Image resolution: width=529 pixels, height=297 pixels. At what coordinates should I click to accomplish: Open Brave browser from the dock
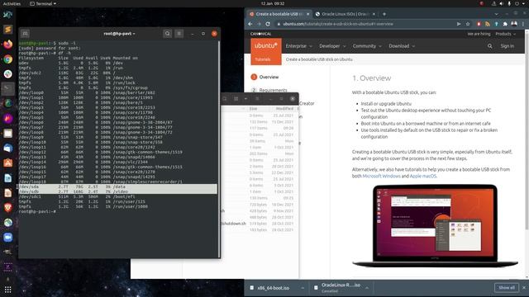pyautogui.click(x=7, y=207)
